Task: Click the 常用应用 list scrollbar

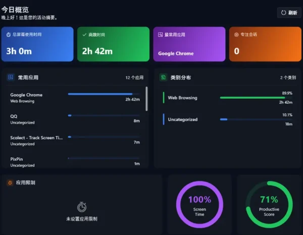Action: [x=146, y=99]
